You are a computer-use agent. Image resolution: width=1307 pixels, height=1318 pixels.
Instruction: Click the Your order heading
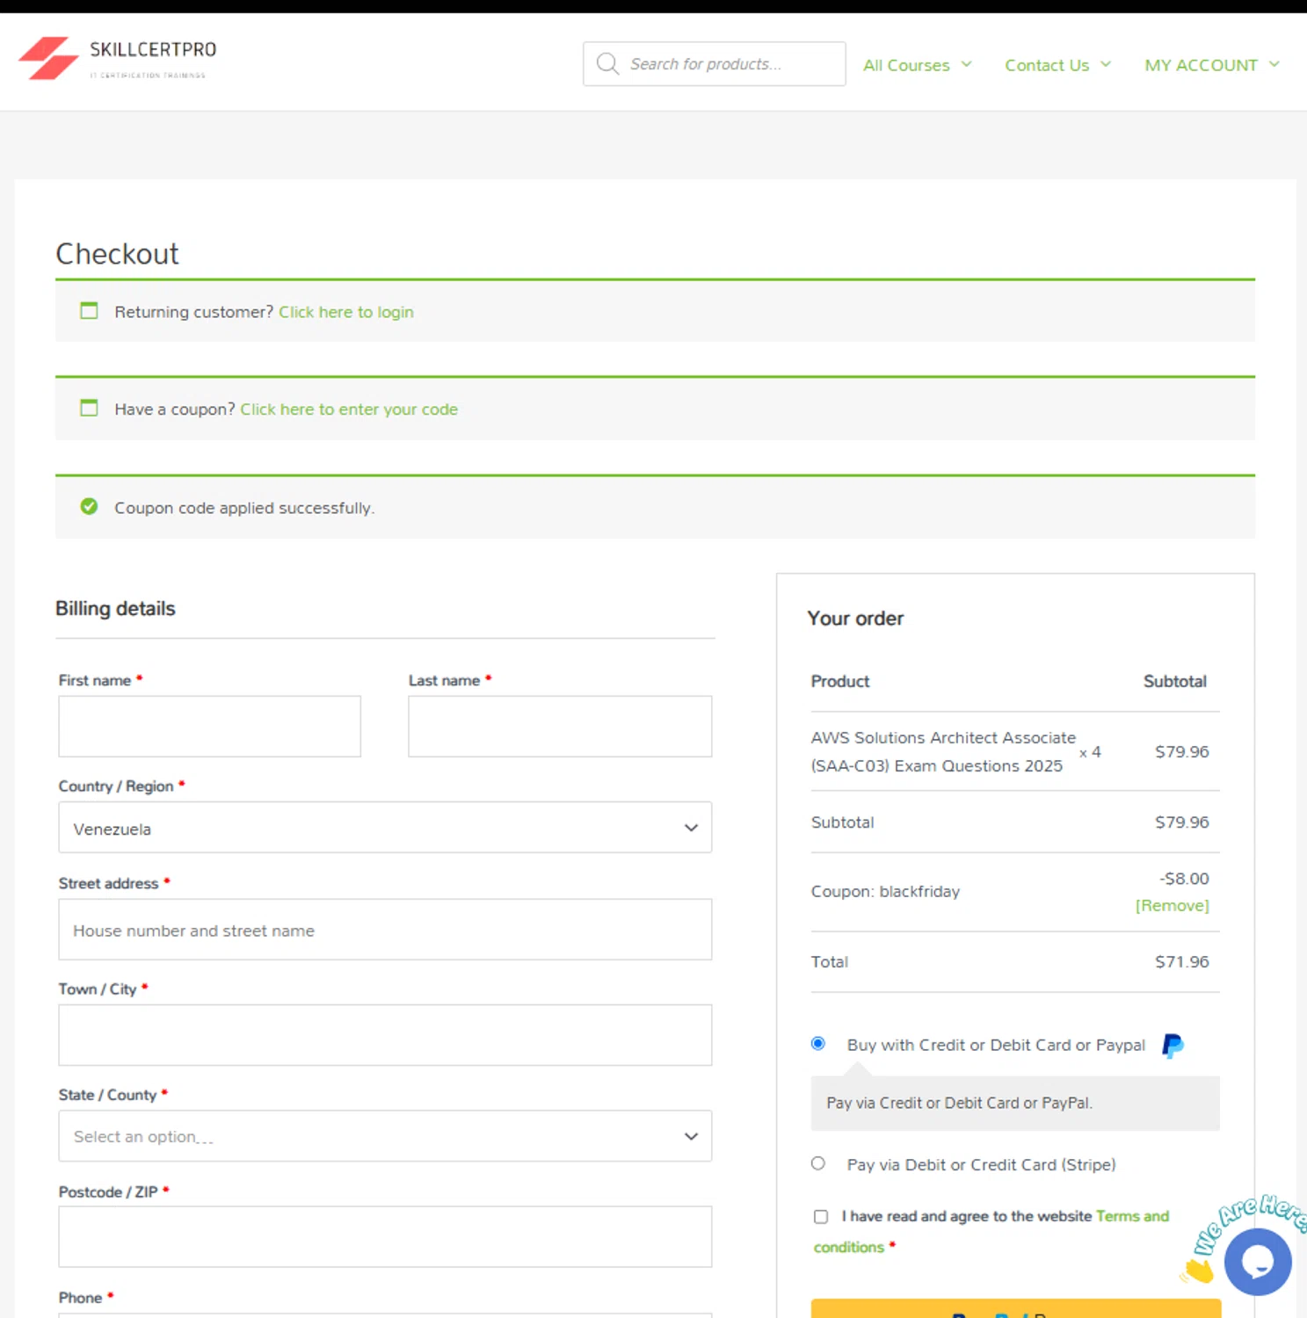855,619
